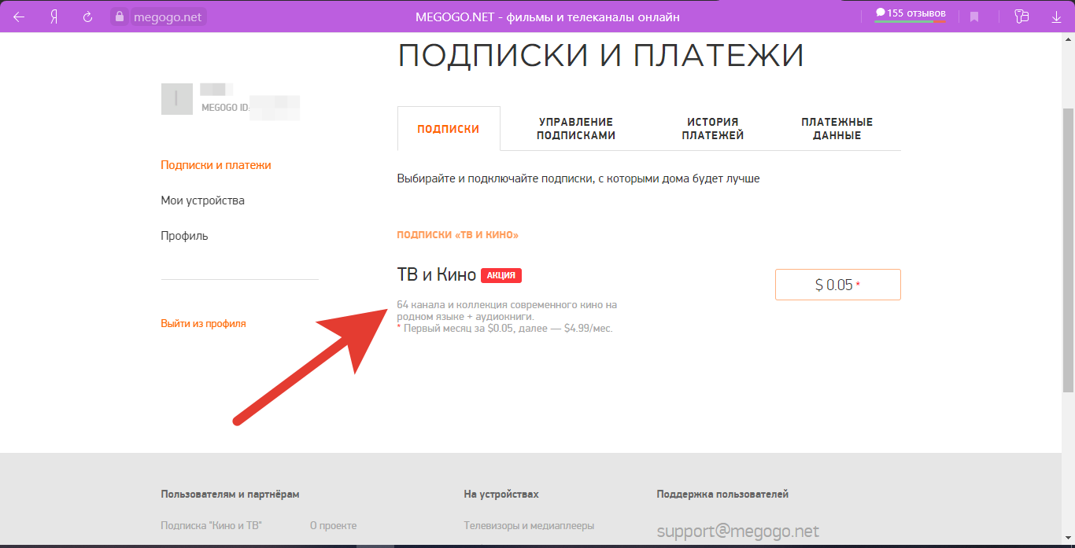This screenshot has width=1075, height=548.
Task: Open Телевизоры и медиаплееры footer link
Action: (529, 525)
